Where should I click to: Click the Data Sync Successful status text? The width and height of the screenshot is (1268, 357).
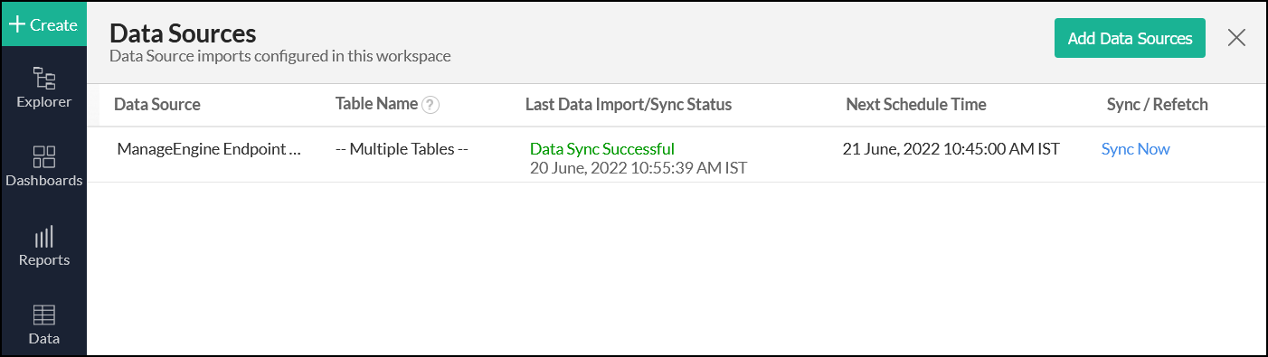click(x=602, y=149)
